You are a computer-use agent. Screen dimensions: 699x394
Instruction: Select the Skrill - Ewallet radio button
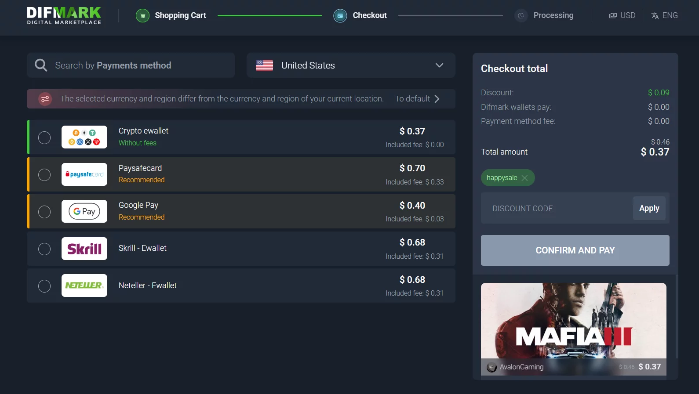(x=44, y=249)
